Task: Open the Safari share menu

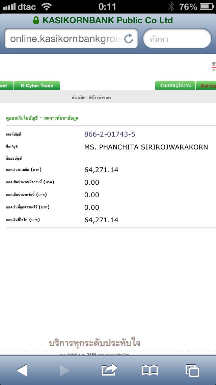Action: coord(109,369)
